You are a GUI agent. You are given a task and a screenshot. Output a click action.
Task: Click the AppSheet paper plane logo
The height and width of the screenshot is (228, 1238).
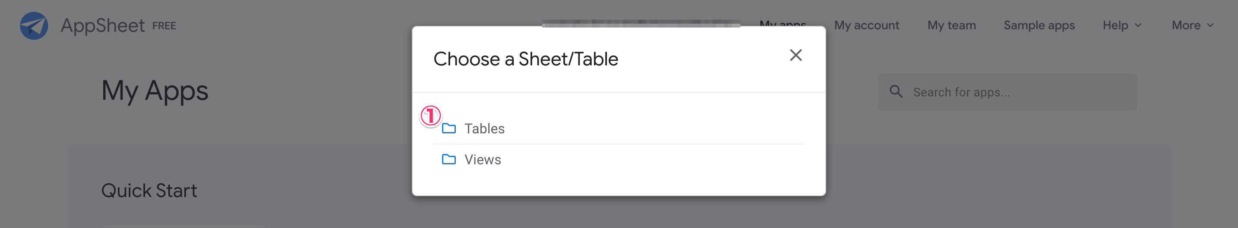[34, 26]
